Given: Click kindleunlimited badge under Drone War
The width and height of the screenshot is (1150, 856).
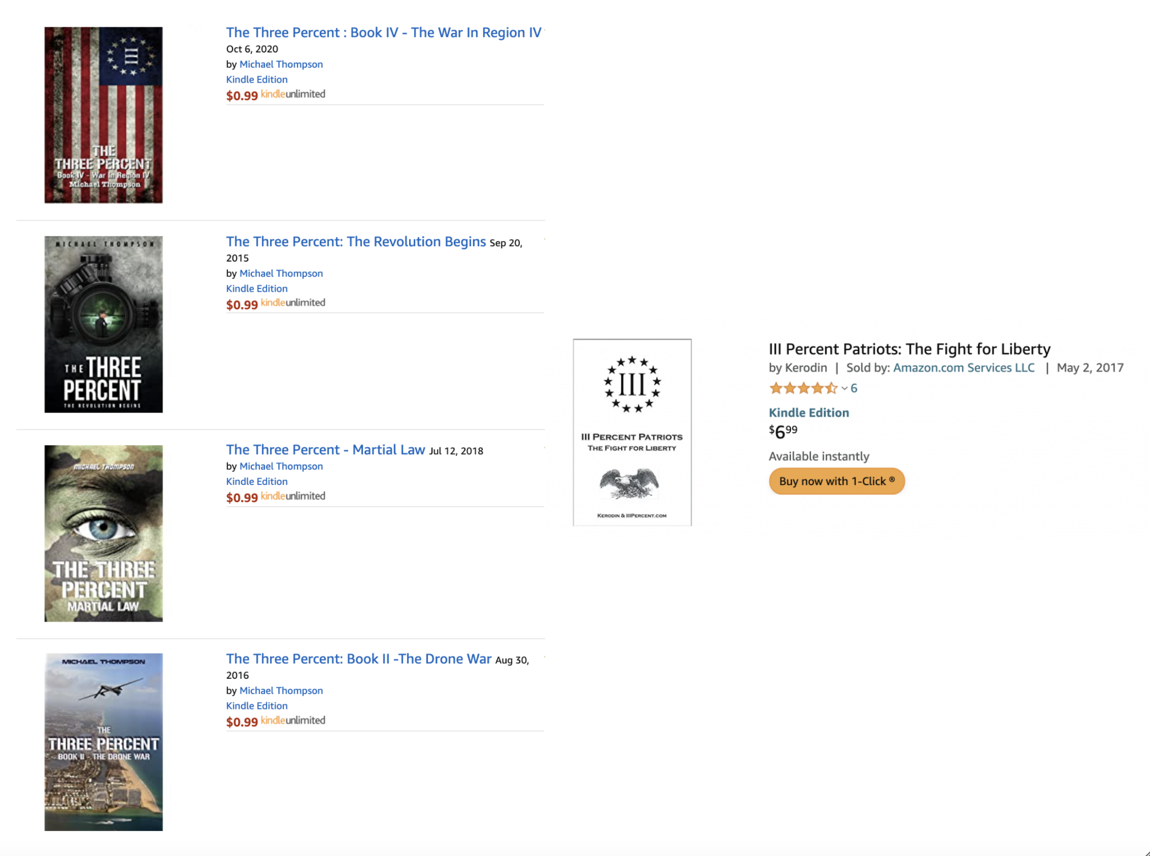Looking at the screenshot, I should (x=293, y=720).
